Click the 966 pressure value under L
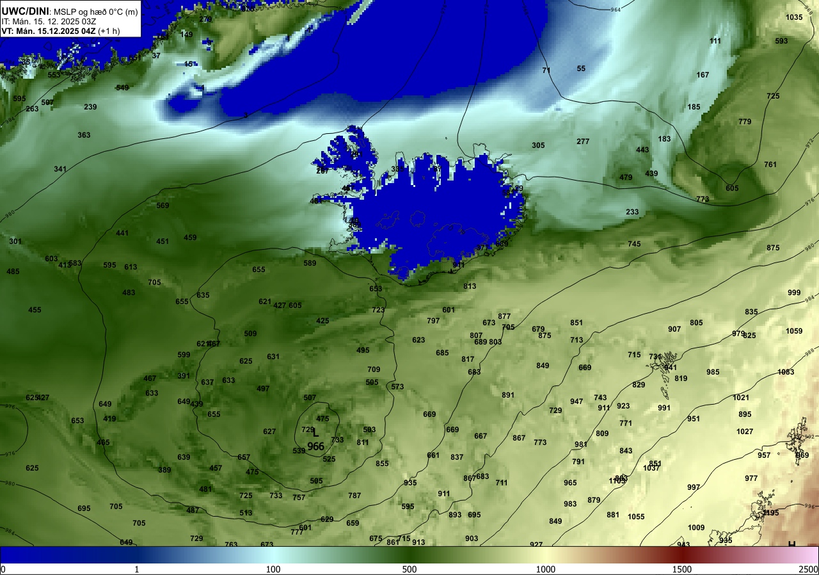The image size is (819, 575). [315, 446]
